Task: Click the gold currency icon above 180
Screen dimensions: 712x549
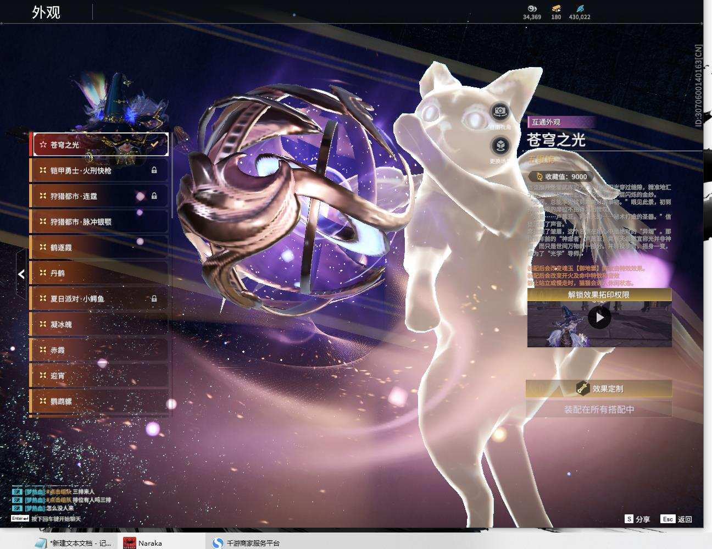Action: pyautogui.click(x=556, y=9)
